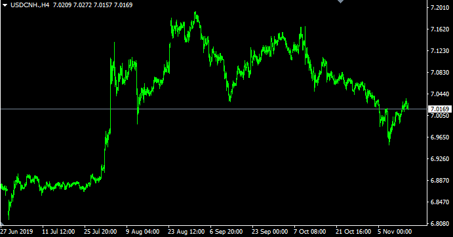Click the grey horizontal bid price line
Image resolution: width=453 pixels, height=237 pixels.
click(x=214, y=109)
